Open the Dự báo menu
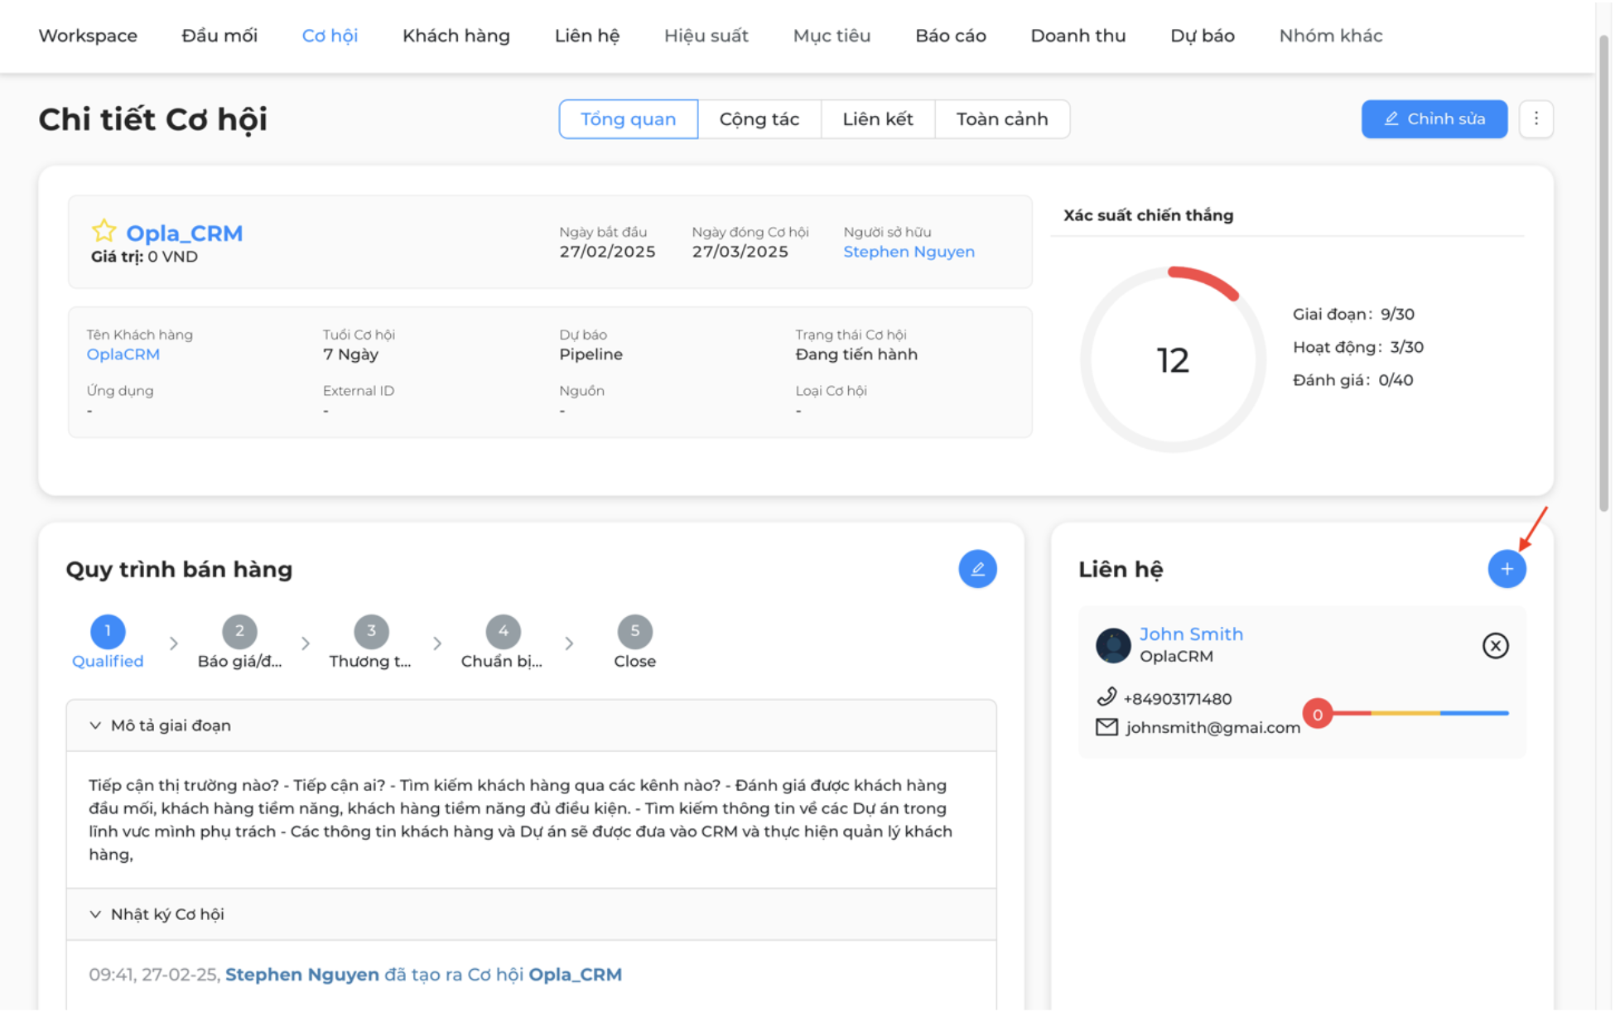The image size is (1615, 1012). point(1202,36)
